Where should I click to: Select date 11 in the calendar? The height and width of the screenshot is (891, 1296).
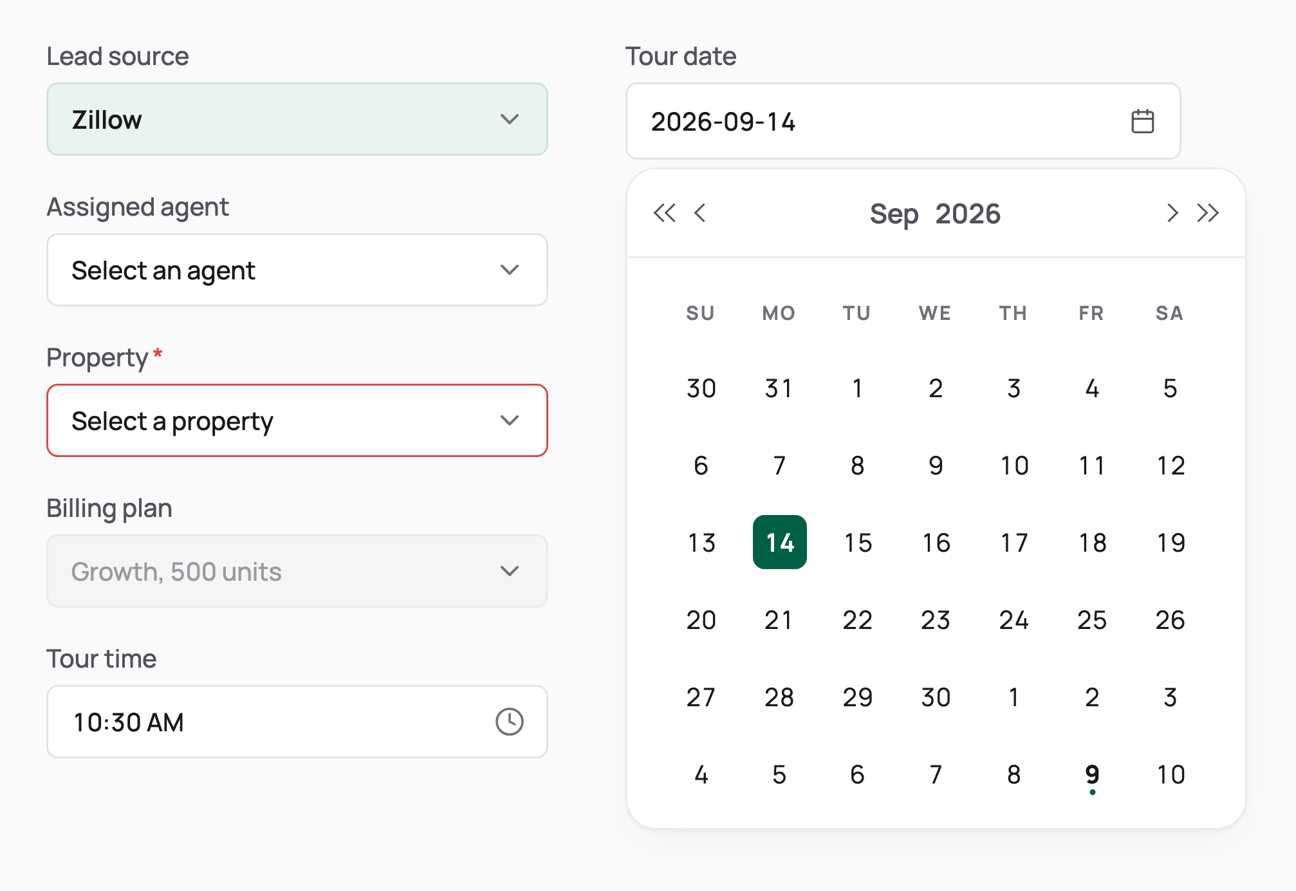1092,465
